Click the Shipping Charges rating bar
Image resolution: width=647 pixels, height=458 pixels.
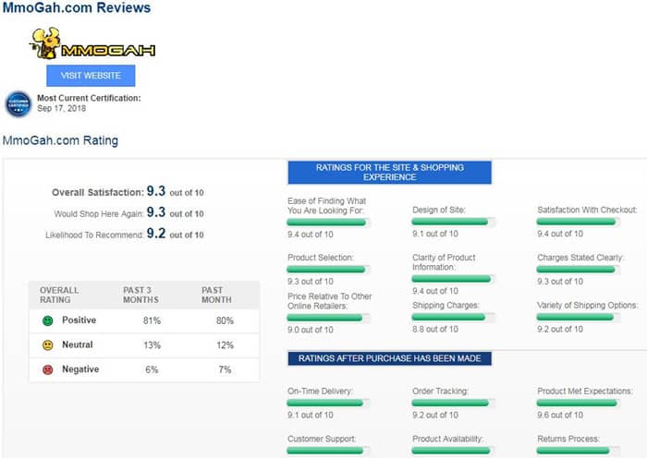pyautogui.click(x=453, y=317)
